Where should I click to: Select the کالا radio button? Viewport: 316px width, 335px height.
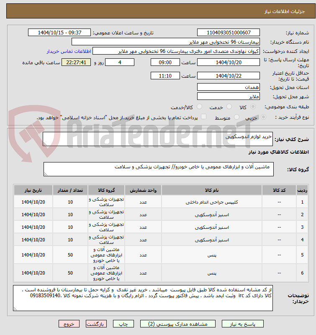click(x=253, y=106)
